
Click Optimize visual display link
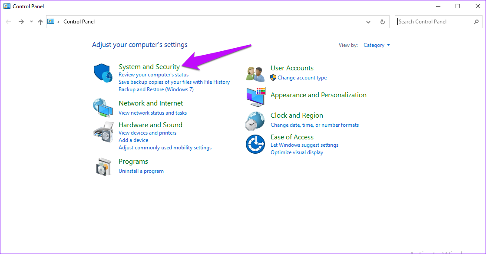coord(297,152)
